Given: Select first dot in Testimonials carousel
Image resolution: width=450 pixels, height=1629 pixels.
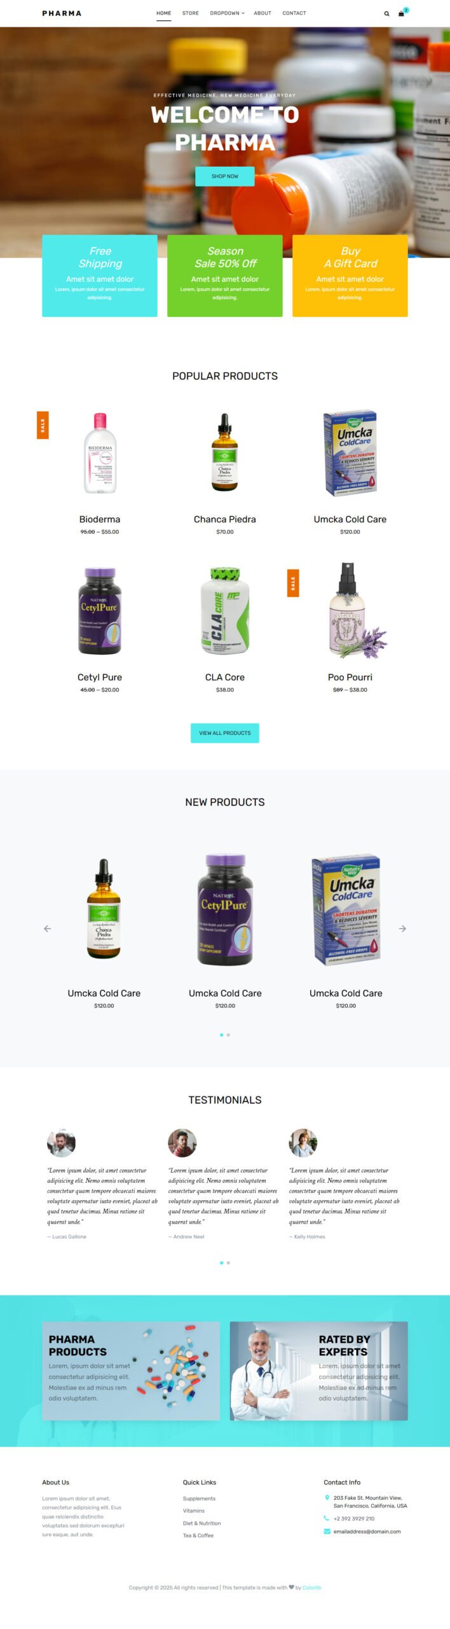Looking at the screenshot, I should tap(221, 1262).
